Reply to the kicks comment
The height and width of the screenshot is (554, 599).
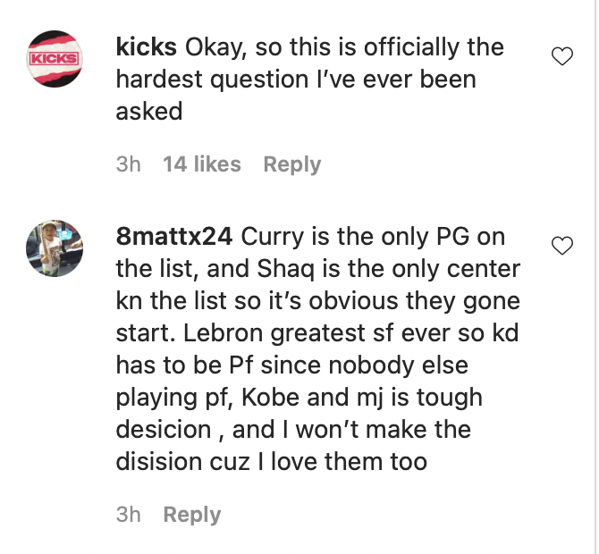point(291,164)
